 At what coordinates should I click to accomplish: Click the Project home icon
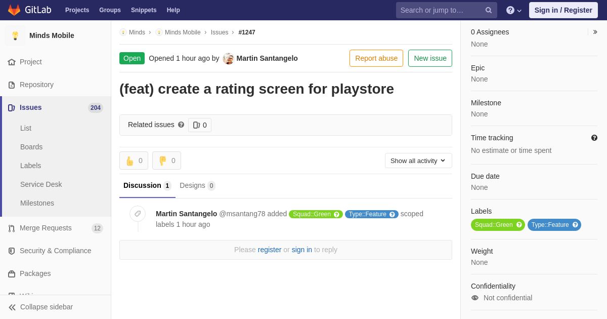pyautogui.click(x=12, y=62)
